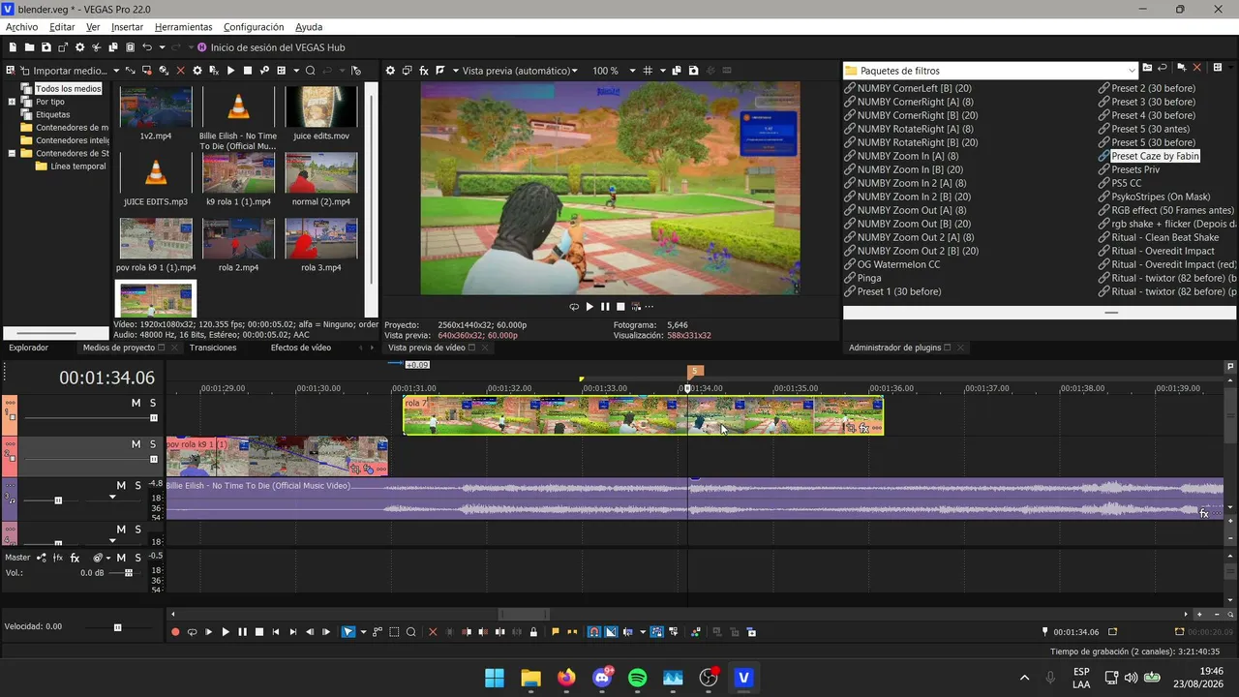Viewport: 1239px width, 697px height.
Task: Switch to the Explorador tab
Action: [28, 348]
